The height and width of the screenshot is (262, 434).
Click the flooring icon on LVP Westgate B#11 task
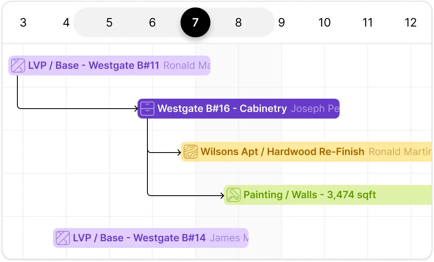[x=18, y=65]
